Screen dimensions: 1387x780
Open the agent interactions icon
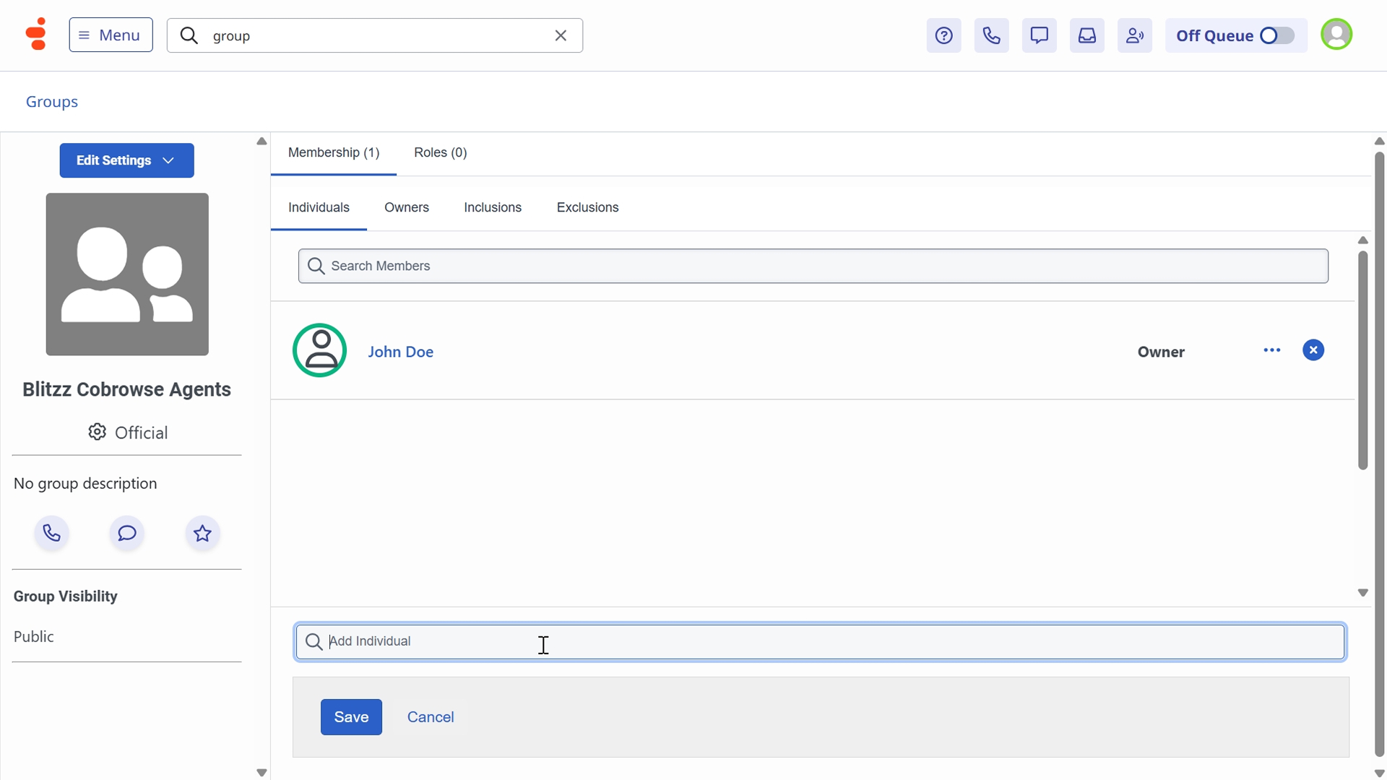pos(1134,35)
